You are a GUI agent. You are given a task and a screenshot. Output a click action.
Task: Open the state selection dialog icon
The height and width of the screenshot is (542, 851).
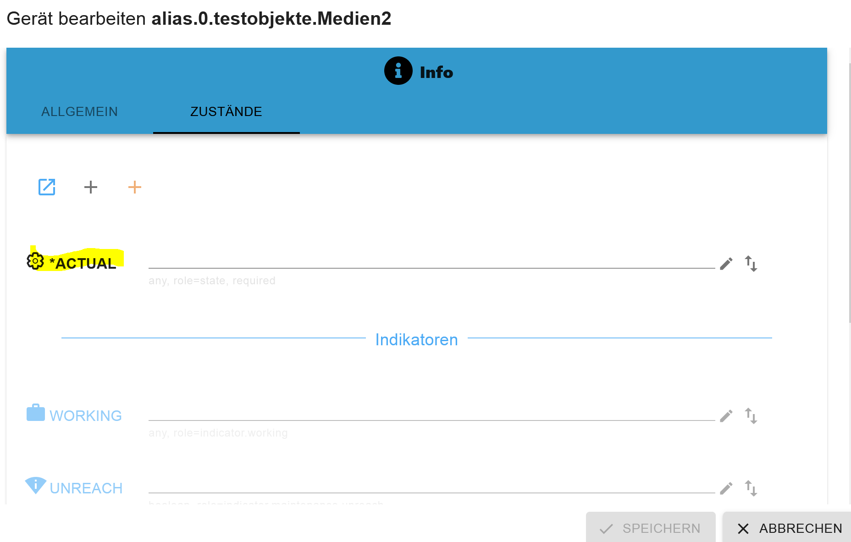pos(46,187)
